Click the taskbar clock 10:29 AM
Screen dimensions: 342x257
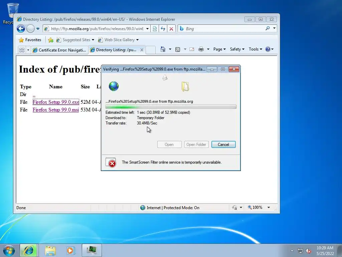pos(325,248)
